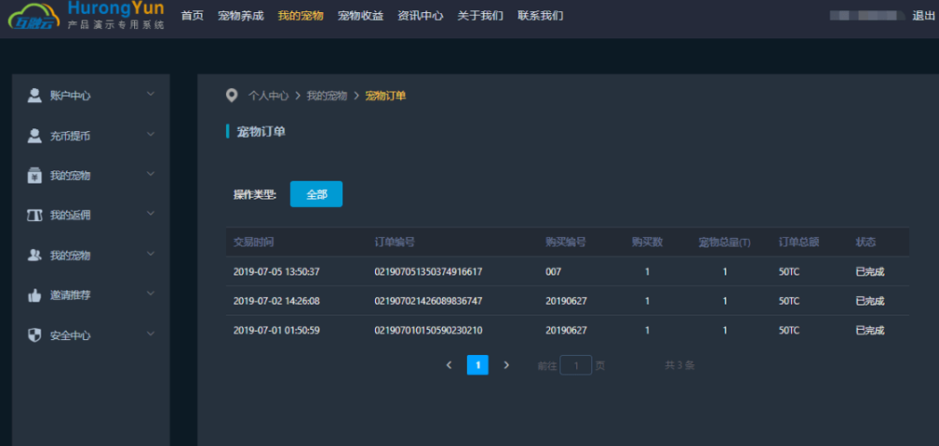Screen dimensions: 939x446
Task: Click the 充币提币 person icon
Action: tap(34, 136)
